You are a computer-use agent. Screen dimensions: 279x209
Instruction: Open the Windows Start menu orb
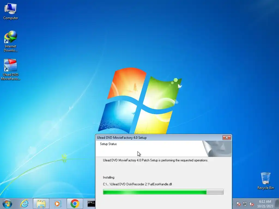(7, 204)
